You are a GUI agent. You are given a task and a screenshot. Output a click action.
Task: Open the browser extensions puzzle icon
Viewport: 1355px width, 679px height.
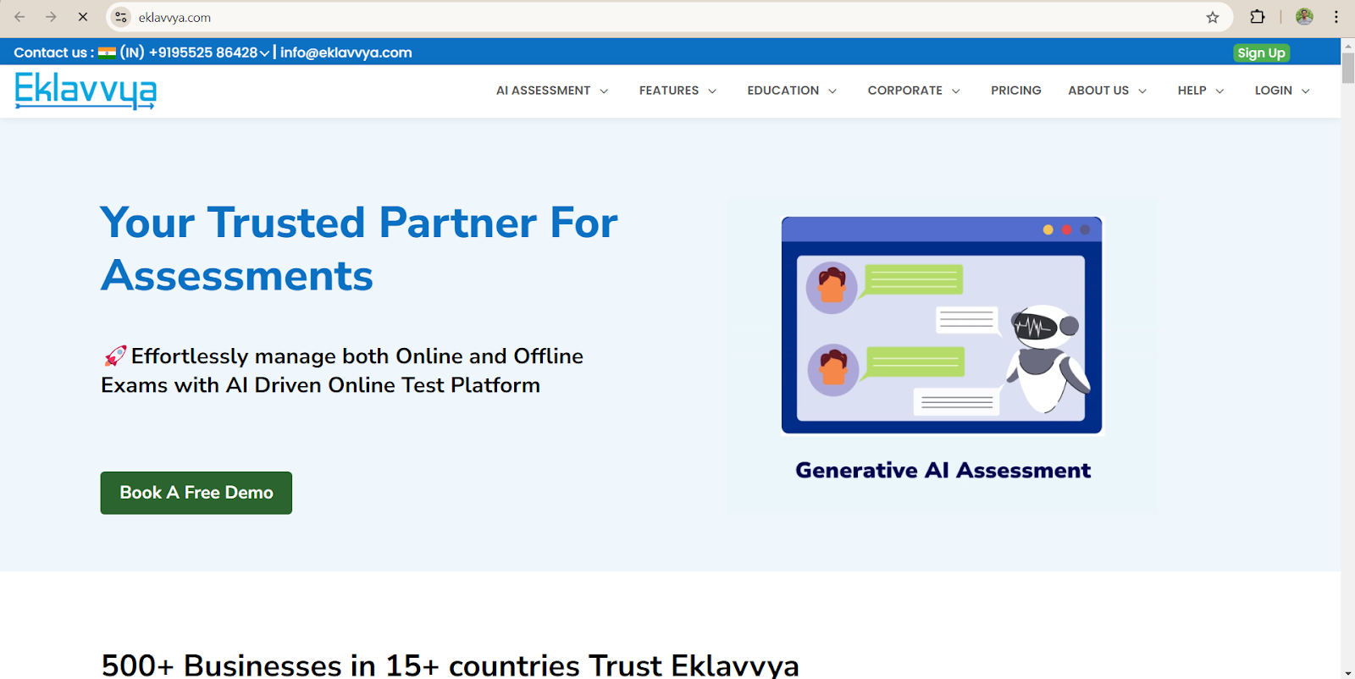click(x=1258, y=17)
